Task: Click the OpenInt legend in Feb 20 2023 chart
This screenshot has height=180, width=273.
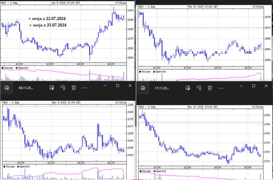Action: click(x=160, y=72)
